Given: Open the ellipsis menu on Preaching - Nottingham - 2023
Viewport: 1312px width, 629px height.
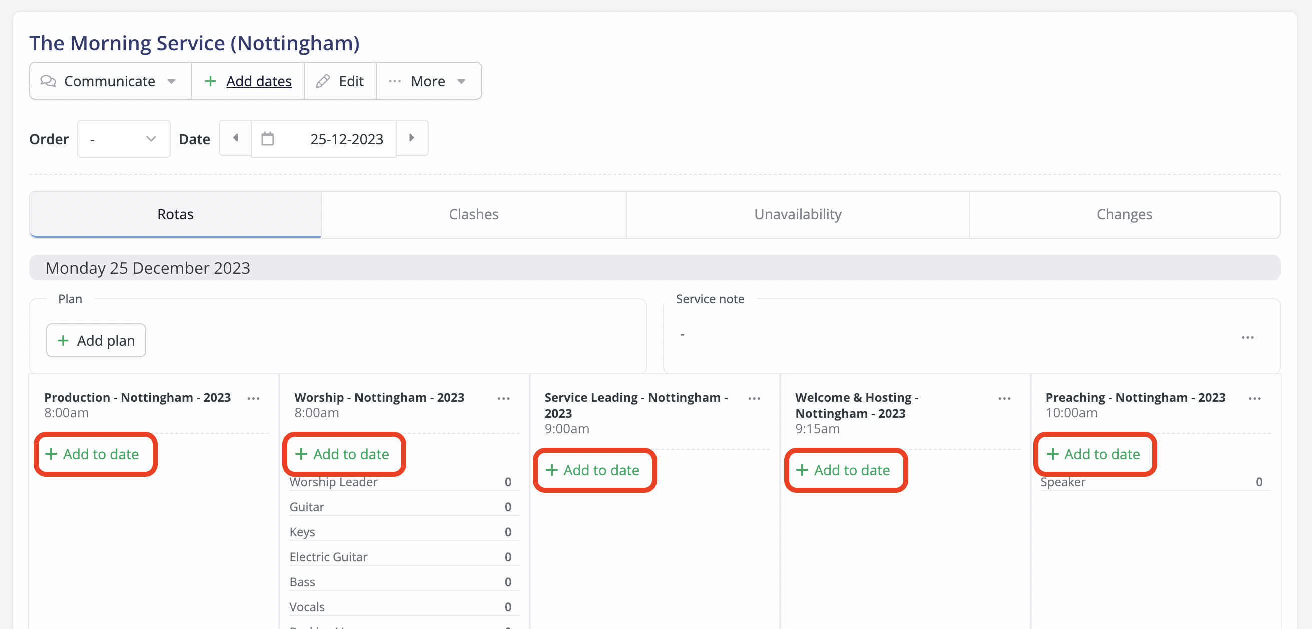Looking at the screenshot, I should pos(1254,399).
